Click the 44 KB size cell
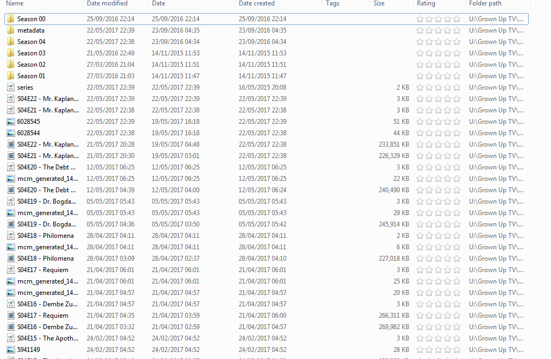Viewport: 551px width, 359px height. [401, 133]
